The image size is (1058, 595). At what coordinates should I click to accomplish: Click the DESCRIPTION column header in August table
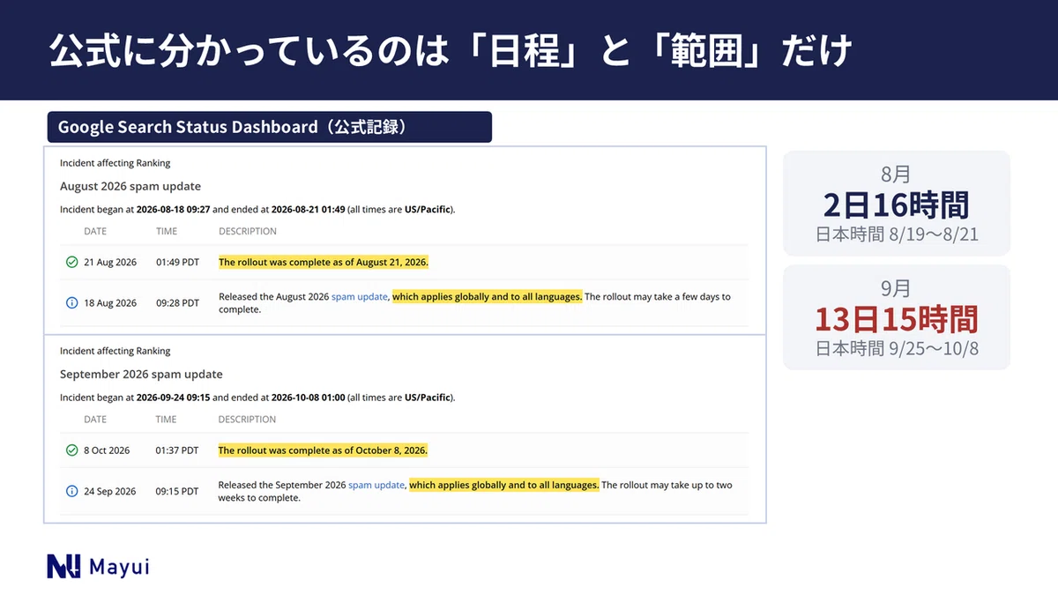pos(248,231)
